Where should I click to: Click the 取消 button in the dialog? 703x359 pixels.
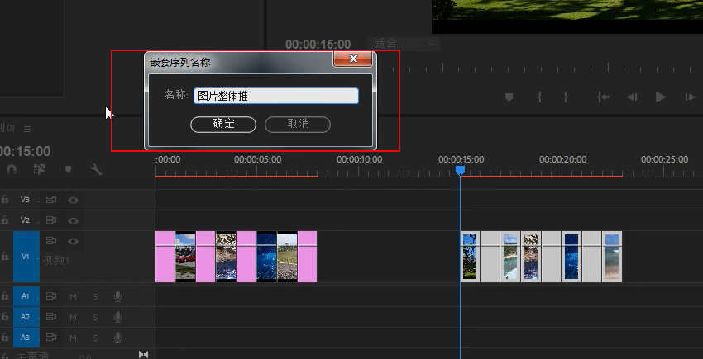pos(298,125)
